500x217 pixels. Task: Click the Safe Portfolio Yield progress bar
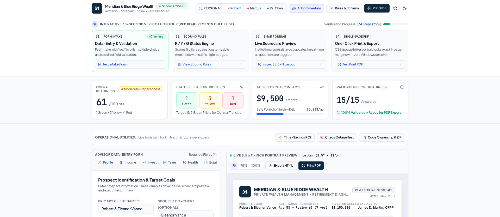(290, 114)
